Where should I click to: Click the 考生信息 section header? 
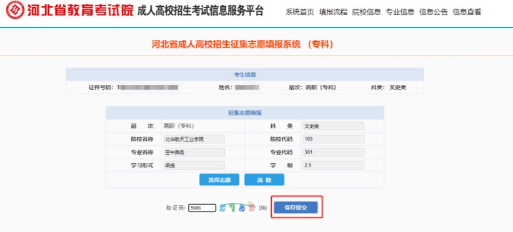(245, 74)
